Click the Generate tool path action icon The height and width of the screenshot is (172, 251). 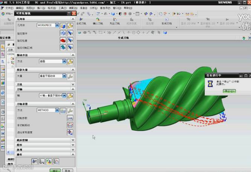coord(34,162)
